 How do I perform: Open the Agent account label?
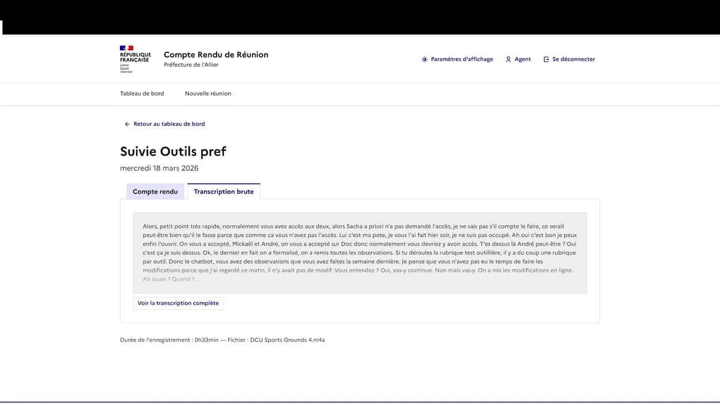pos(518,59)
